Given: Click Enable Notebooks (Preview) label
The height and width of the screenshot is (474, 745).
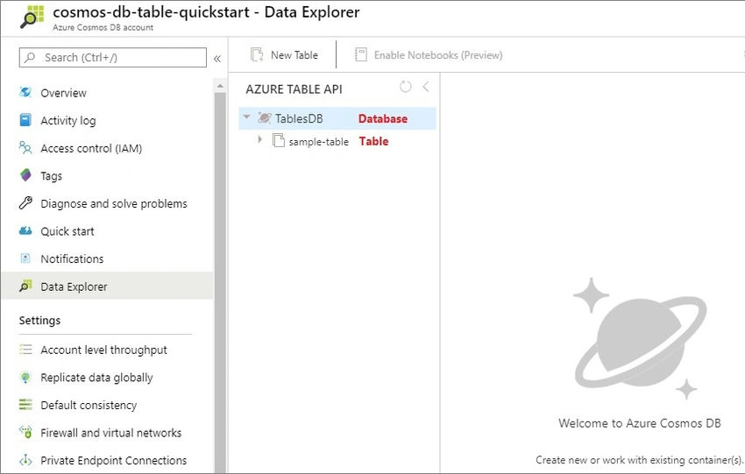Looking at the screenshot, I should [x=438, y=55].
